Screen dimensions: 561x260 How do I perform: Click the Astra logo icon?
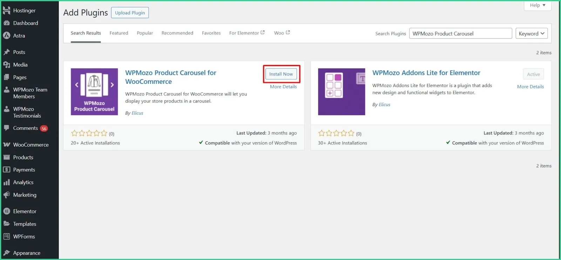[6, 36]
